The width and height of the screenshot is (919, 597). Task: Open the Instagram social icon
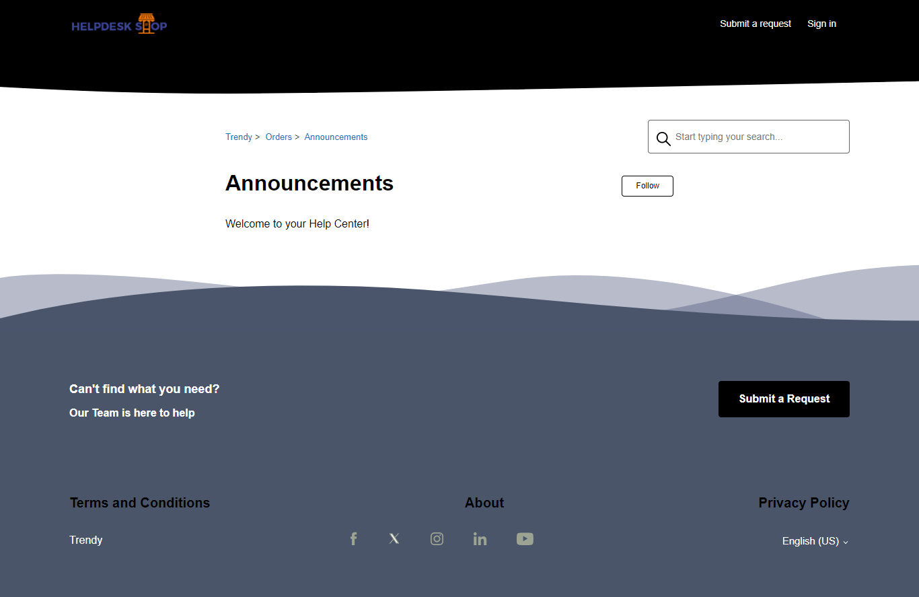click(x=437, y=539)
